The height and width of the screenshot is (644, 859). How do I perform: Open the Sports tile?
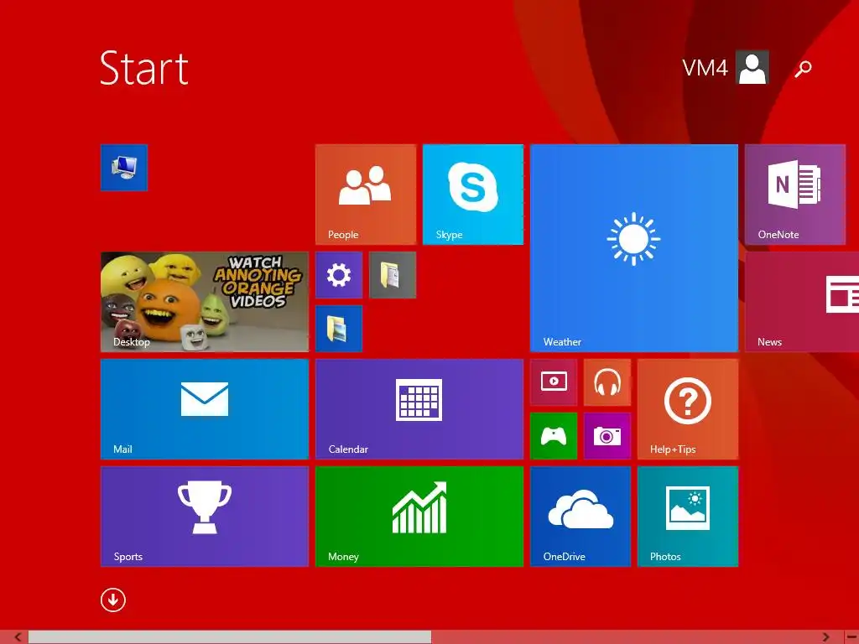pos(205,517)
